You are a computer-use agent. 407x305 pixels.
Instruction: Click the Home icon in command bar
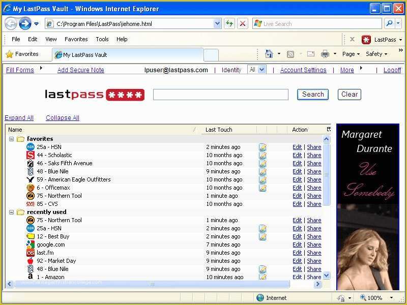(269, 54)
